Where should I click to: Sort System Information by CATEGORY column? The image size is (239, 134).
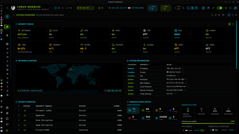pyautogui.click(x=133, y=65)
